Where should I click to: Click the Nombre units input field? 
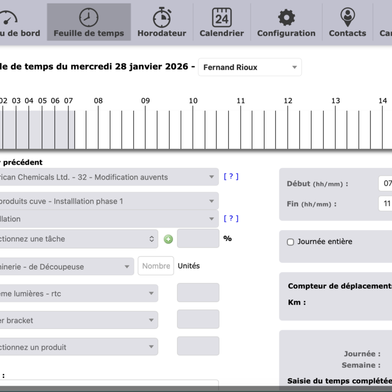click(156, 266)
